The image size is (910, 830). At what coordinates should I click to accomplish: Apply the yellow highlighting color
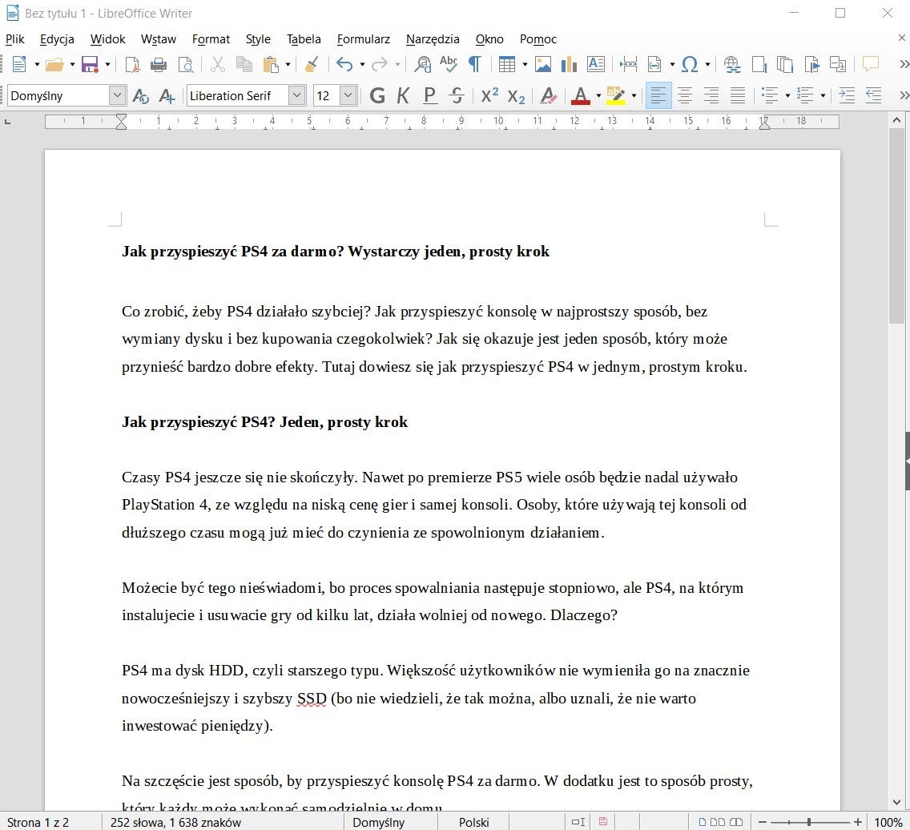[616, 96]
